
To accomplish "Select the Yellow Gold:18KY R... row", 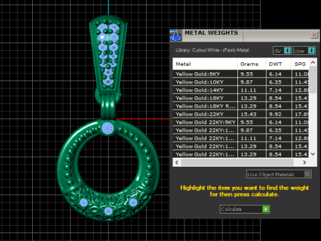I will 241,106.
